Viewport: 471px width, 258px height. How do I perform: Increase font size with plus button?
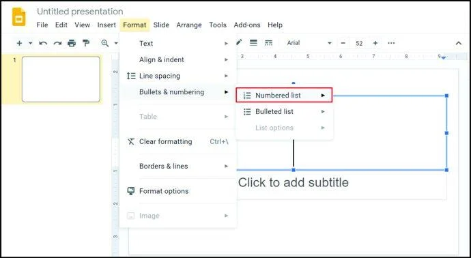(x=375, y=43)
